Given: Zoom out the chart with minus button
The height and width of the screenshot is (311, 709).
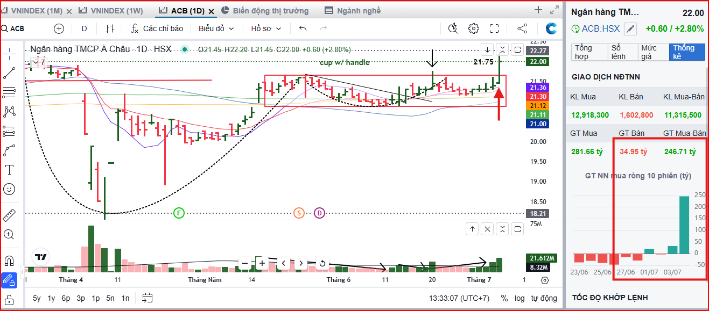Looking at the screenshot, I should (x=245, y=263).
